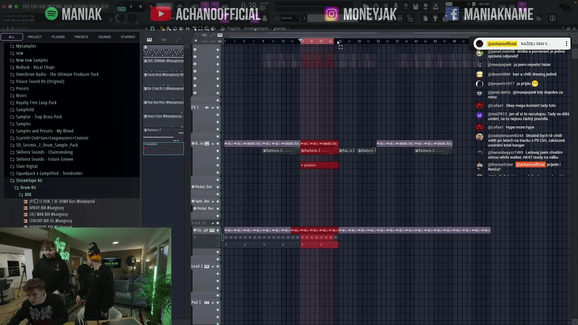This screenshot has height=325, width=578.
Task: Select the Slip tool in playlist toolbar
Action: click(187, 28)
